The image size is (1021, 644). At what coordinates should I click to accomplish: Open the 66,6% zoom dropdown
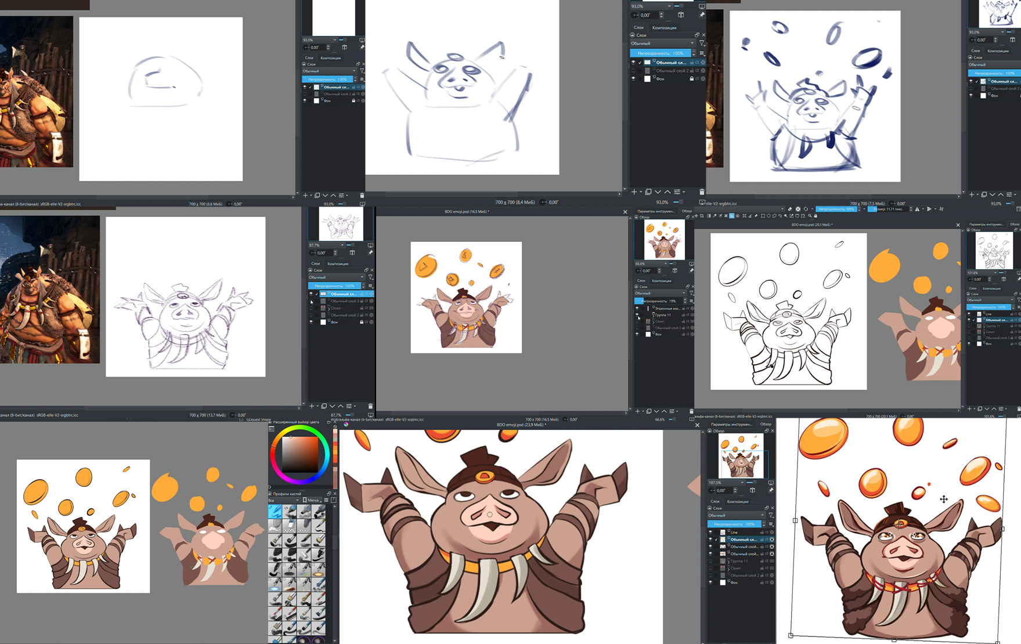coord(652,263)
